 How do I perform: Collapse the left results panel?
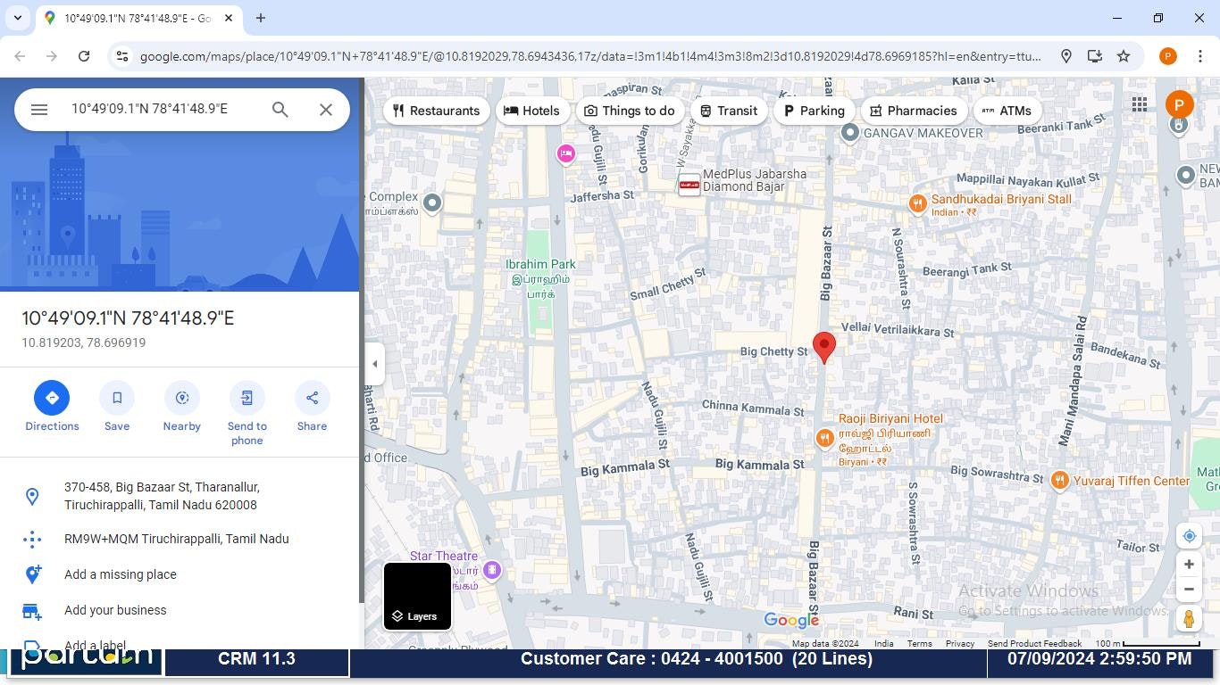(375, 363)
